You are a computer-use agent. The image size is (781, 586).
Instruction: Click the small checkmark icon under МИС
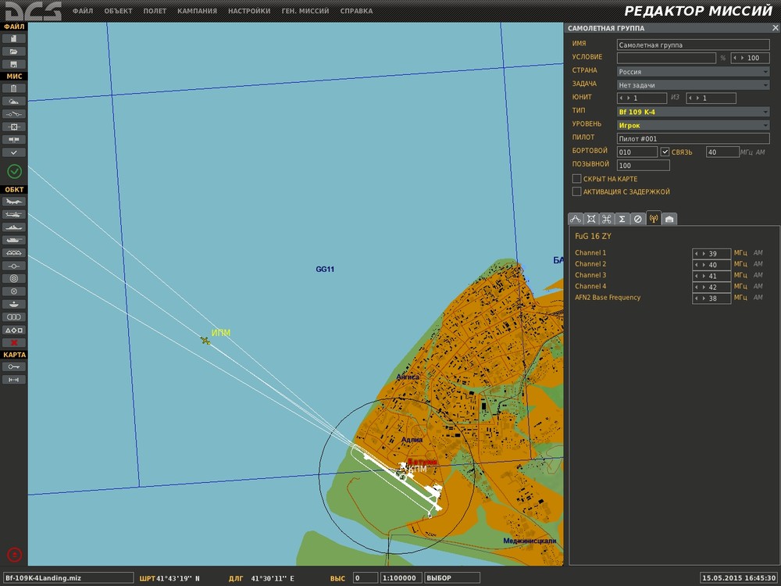point(14,152)
